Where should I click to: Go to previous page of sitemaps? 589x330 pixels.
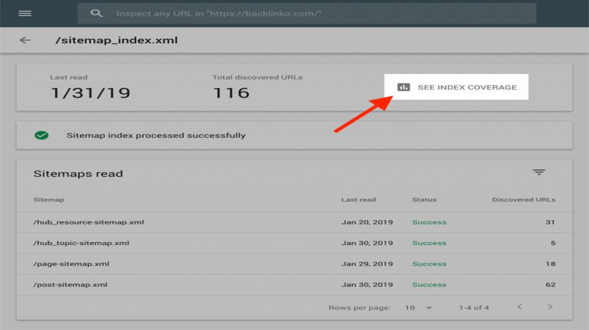(519, 307)
